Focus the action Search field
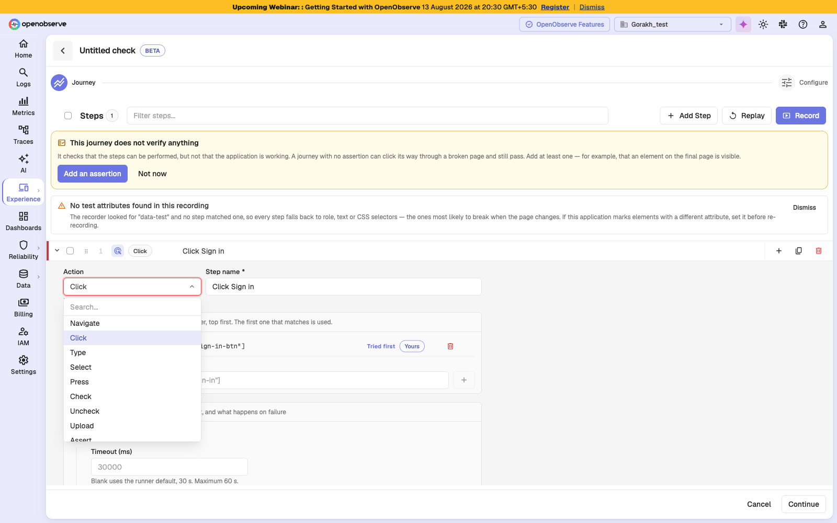The image size is (837, 523). click(132, 307)
